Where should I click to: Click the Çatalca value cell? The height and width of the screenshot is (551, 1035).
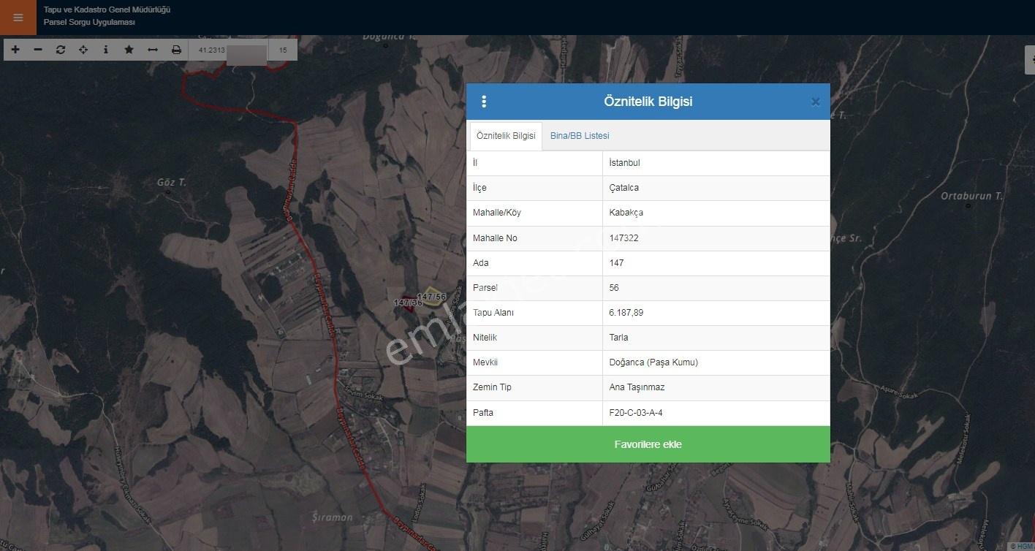[716, 188]
